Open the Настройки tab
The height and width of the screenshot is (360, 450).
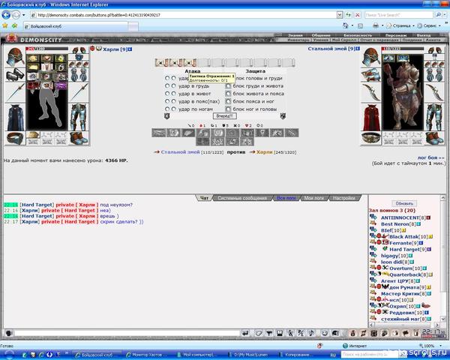coord(344,198)
